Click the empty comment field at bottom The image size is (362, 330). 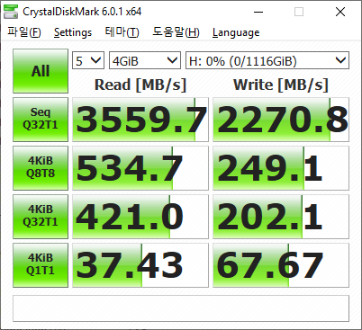point(181,308)
